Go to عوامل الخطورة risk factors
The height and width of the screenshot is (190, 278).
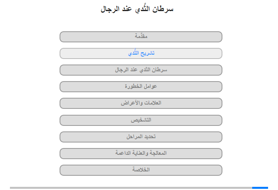[141, 87]
